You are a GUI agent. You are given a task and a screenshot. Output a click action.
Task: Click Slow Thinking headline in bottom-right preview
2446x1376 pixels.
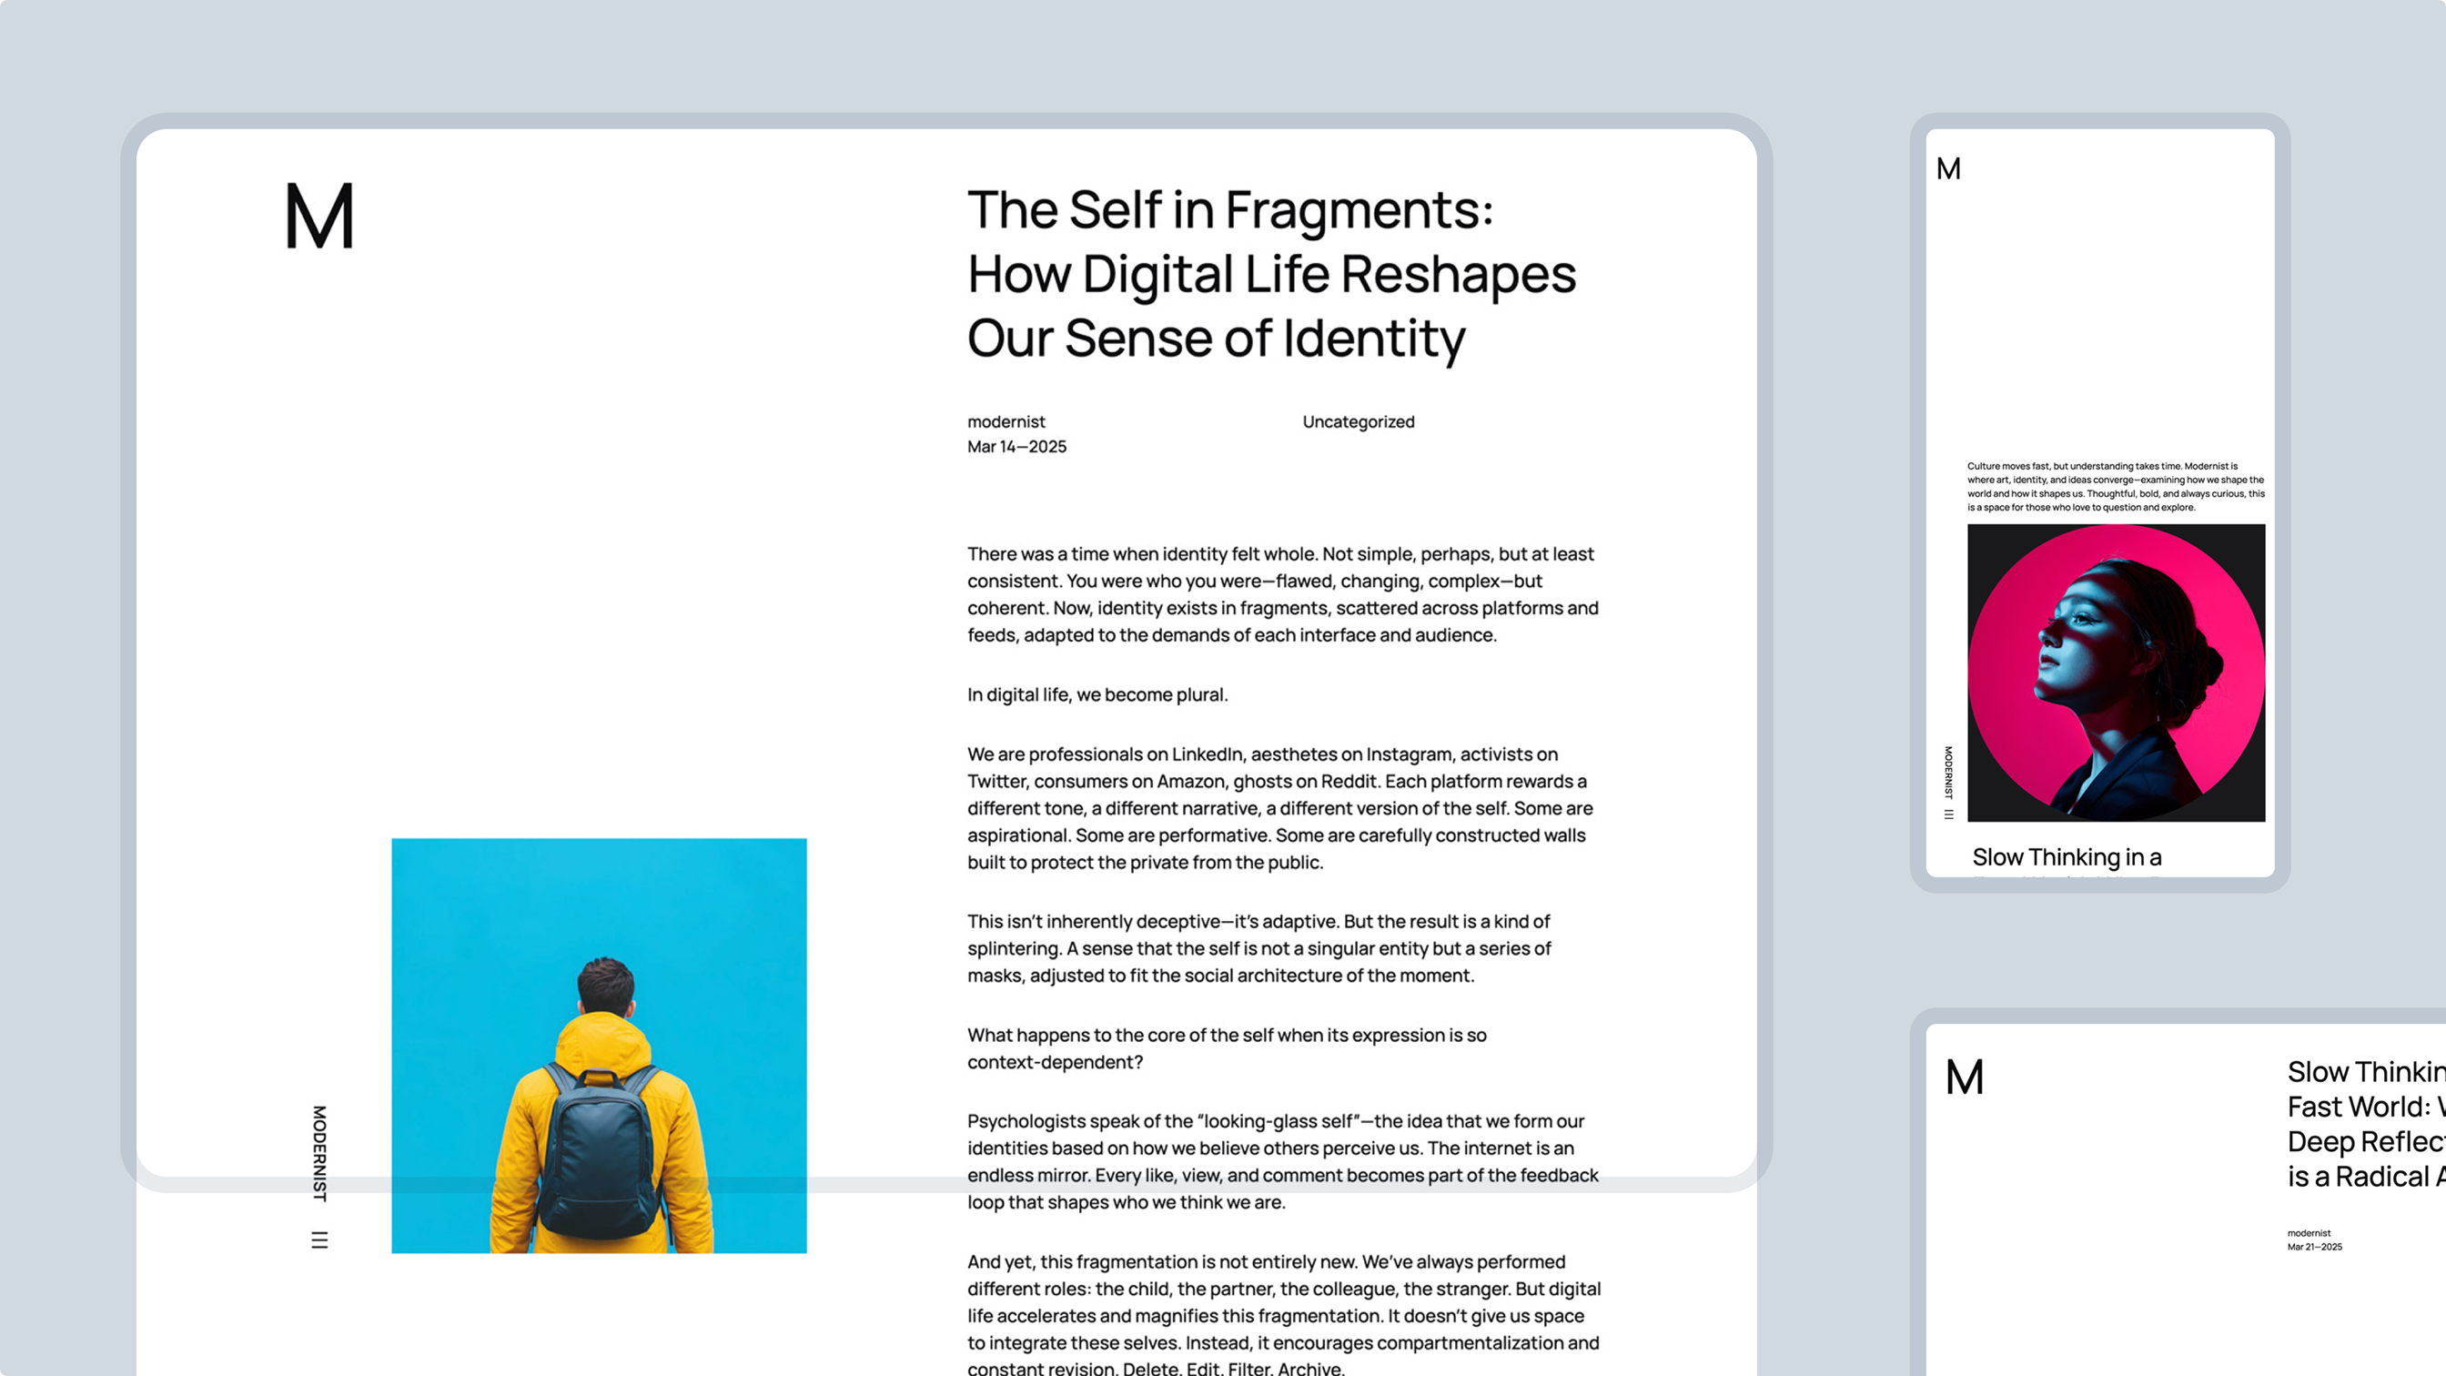click(x=2364, y=1124)
